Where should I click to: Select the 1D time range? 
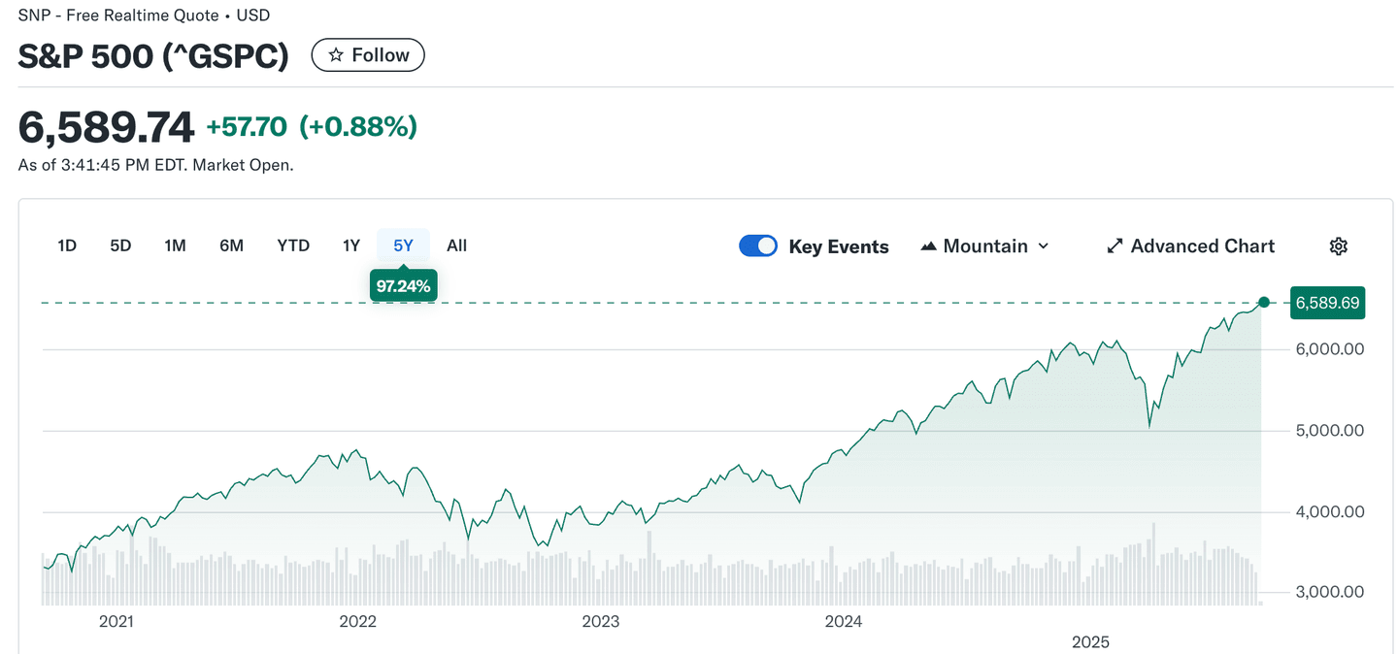(67, 245)
